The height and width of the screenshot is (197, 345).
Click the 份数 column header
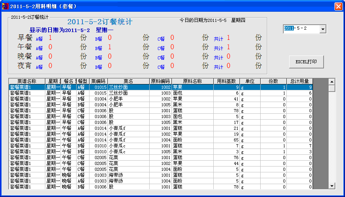pyautogui.click(x=273, y=81)
